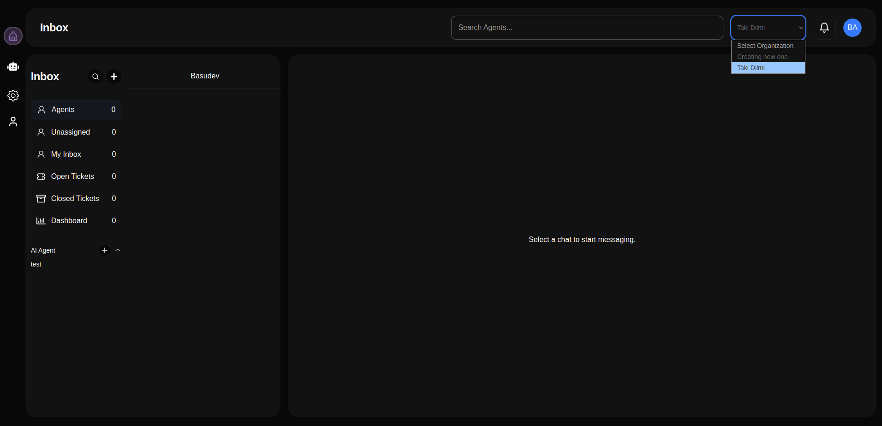Open the test AI agent
This screenshot has height=426, width=882.
point(36,264)
